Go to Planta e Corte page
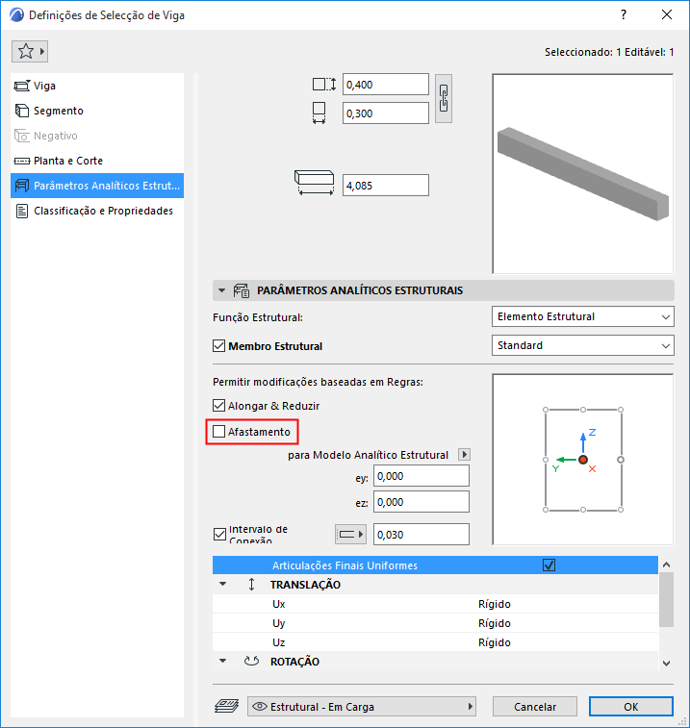This screenshot has width=690, height=728. pos(97,161)
